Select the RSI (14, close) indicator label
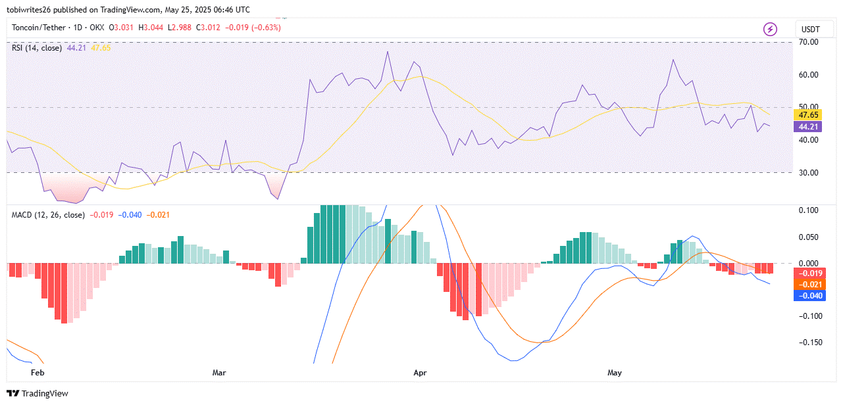843x405 pixels. [x=37, y=47]
